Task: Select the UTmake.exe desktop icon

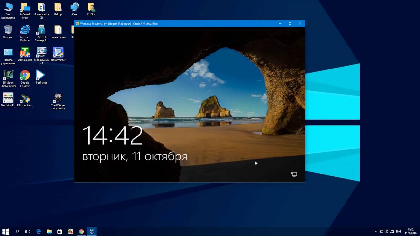Action: (25, 54)
